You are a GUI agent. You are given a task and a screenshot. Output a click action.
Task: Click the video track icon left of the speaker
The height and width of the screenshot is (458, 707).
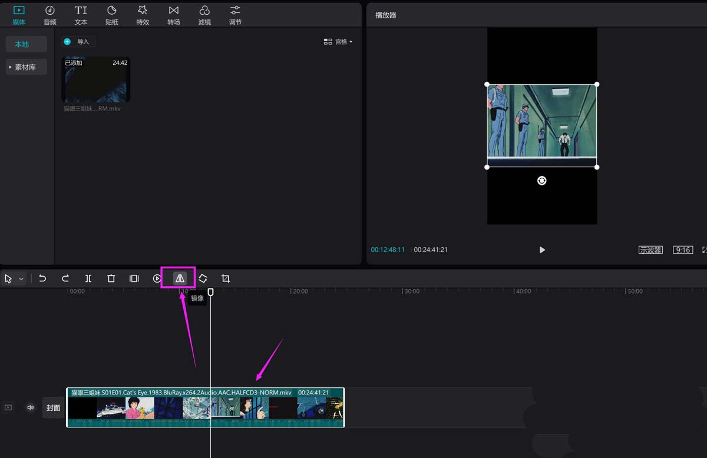pos(8,407)
